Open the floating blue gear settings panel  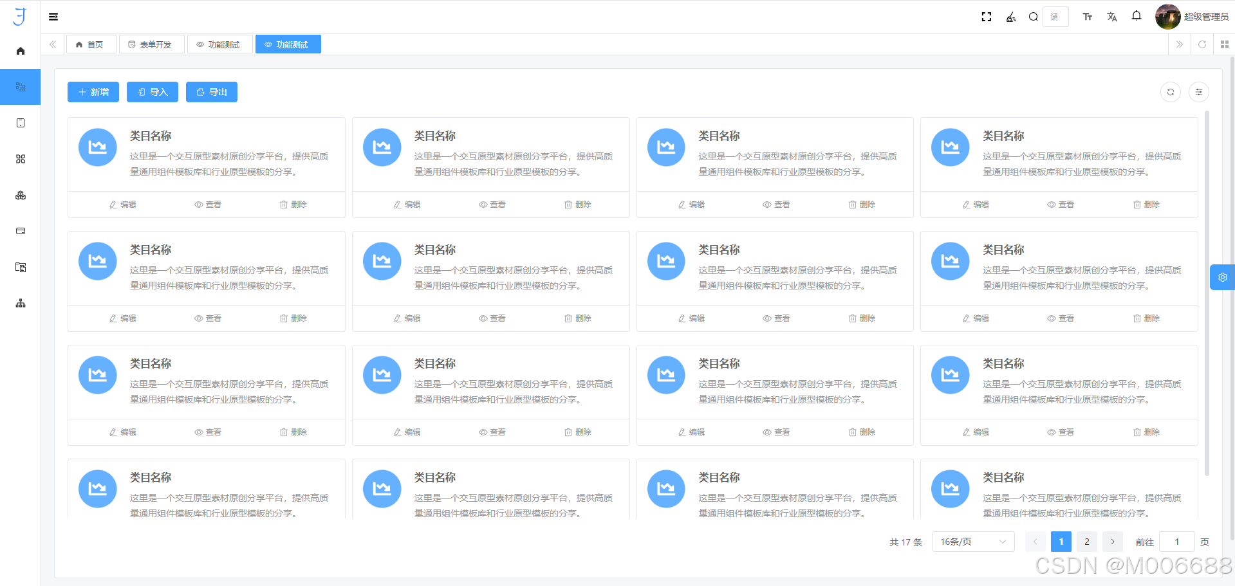coord(1222,277)
